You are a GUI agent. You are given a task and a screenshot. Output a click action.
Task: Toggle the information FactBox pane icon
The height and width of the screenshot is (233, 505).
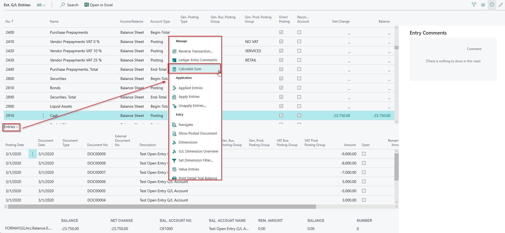tap(492, 5)
